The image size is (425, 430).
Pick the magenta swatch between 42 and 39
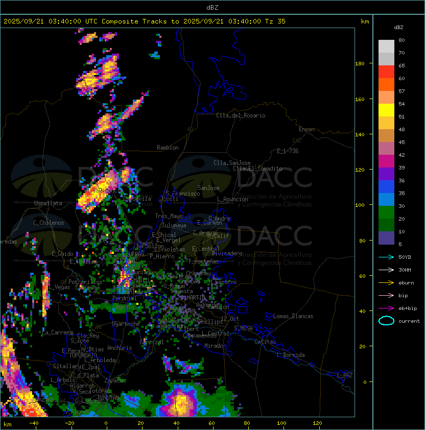coord(386,161)
